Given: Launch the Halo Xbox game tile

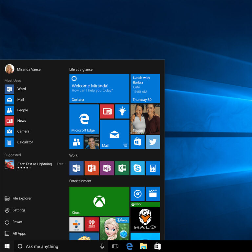Looking at the screenshot, I should [x=145, y=217].
